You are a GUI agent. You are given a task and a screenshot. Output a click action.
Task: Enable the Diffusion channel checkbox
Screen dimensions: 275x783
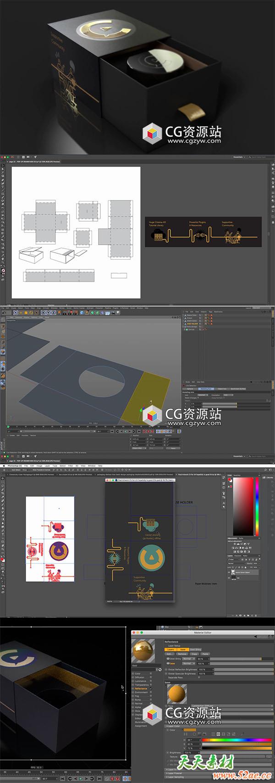(151, 677)
